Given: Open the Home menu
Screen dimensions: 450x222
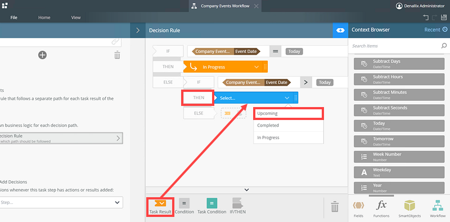Looking at the screenshot, I should [44, 17].
